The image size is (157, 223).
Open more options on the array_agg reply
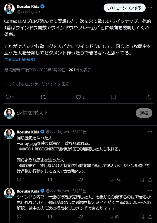pos(150,131)
